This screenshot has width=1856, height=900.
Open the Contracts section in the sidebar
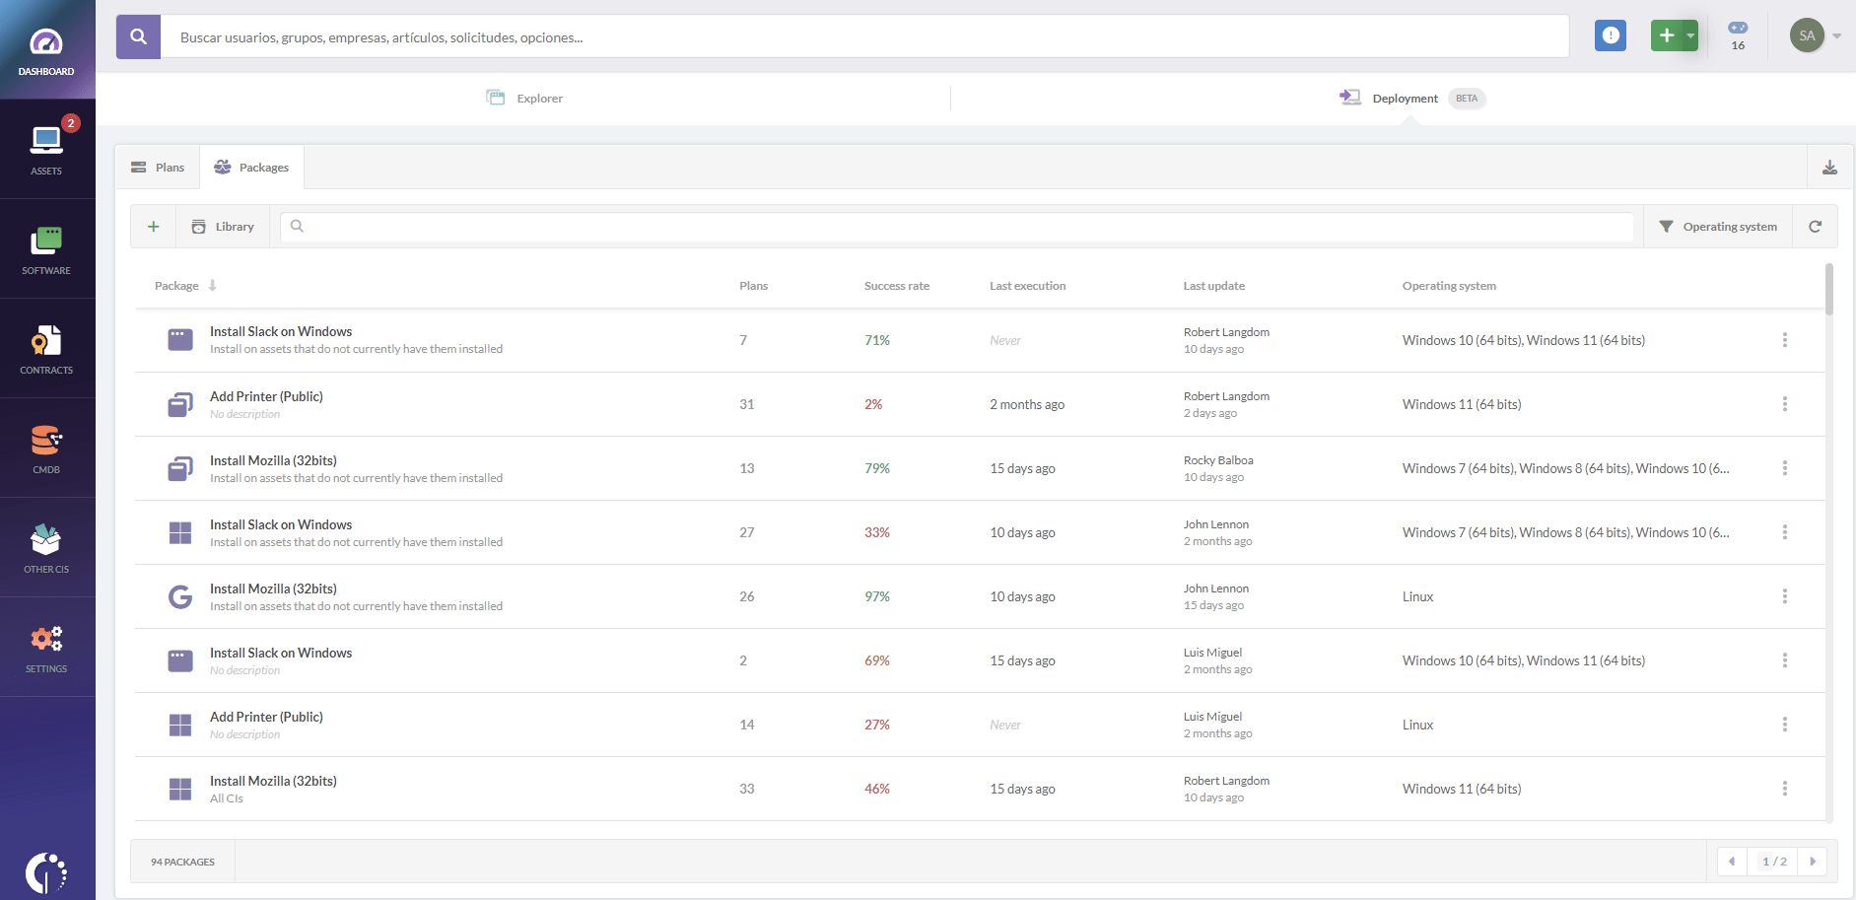point(45,349)
